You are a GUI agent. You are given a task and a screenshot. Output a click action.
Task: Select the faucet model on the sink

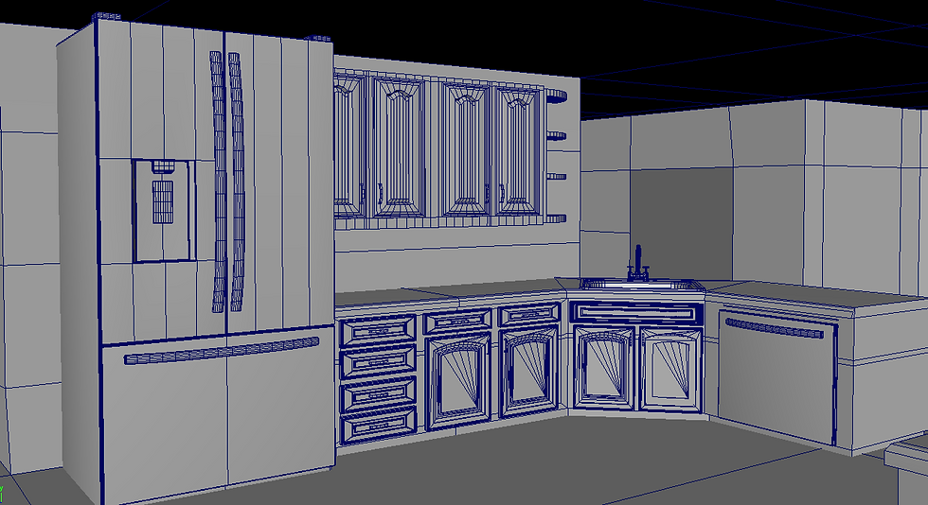pyautogui.click(x=638, y=263)
